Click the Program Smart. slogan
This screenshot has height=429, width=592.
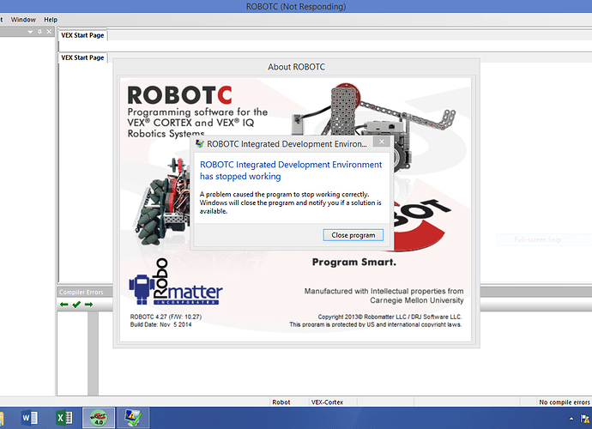354,262
